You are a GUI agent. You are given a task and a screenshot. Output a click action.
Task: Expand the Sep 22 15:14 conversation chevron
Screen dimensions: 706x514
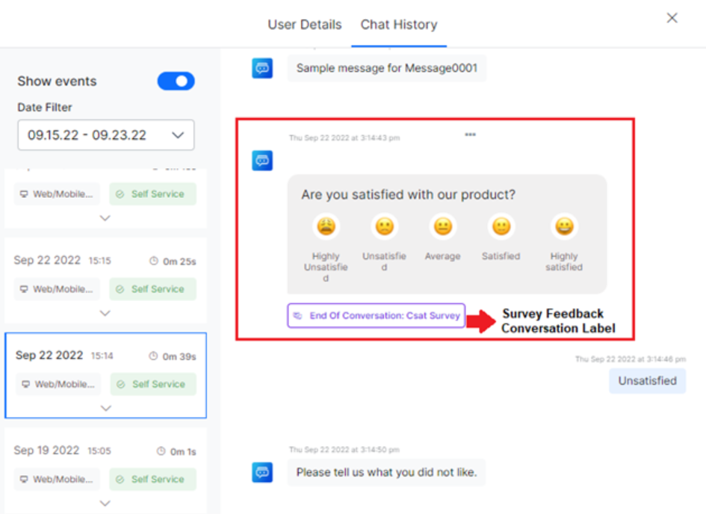105,408
